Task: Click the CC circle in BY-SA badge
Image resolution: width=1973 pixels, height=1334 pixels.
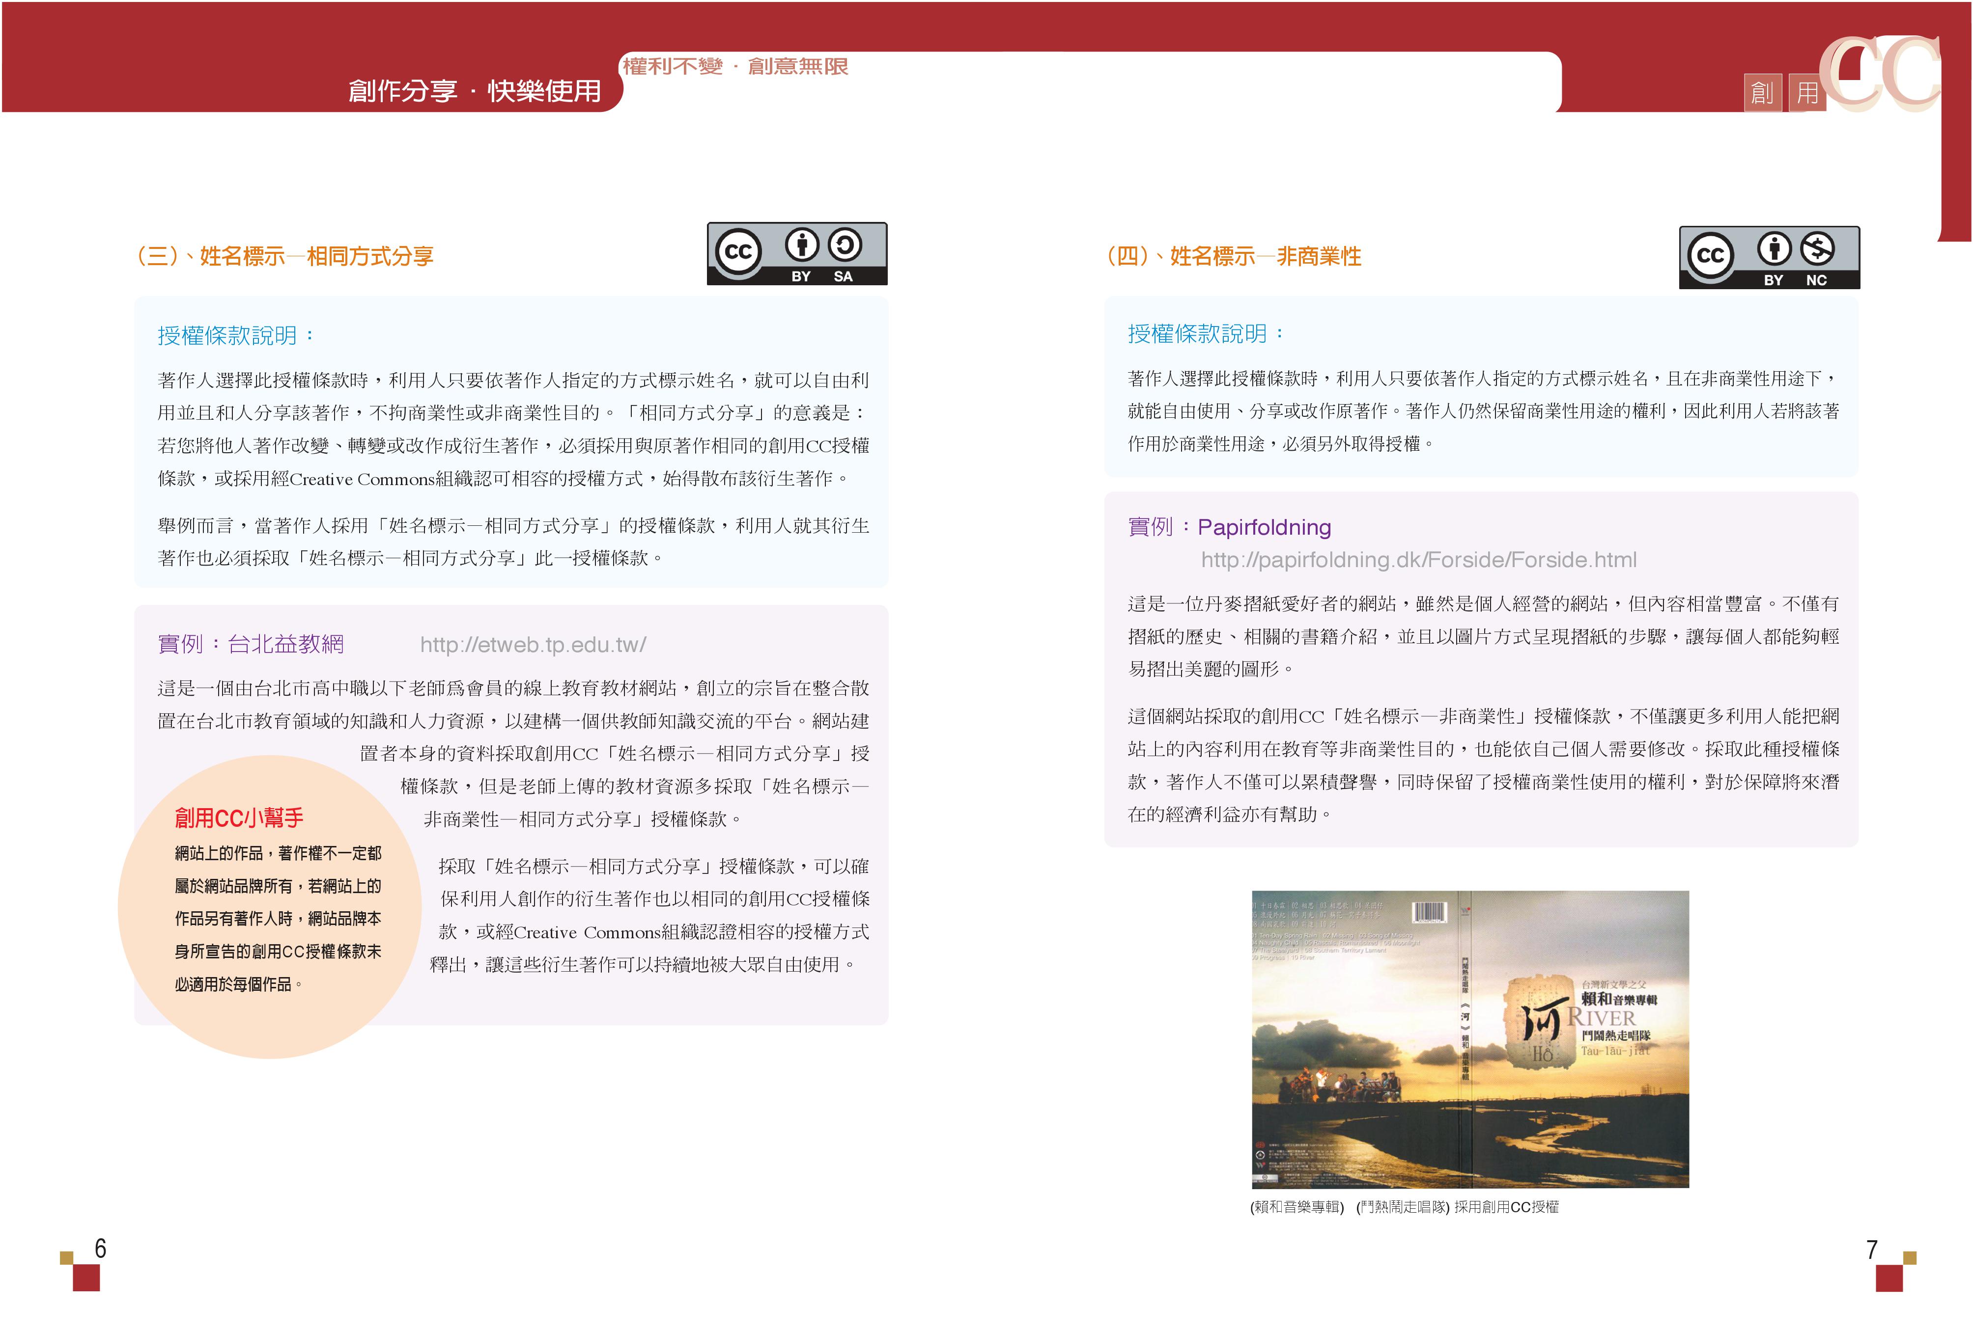Action: 738,252
